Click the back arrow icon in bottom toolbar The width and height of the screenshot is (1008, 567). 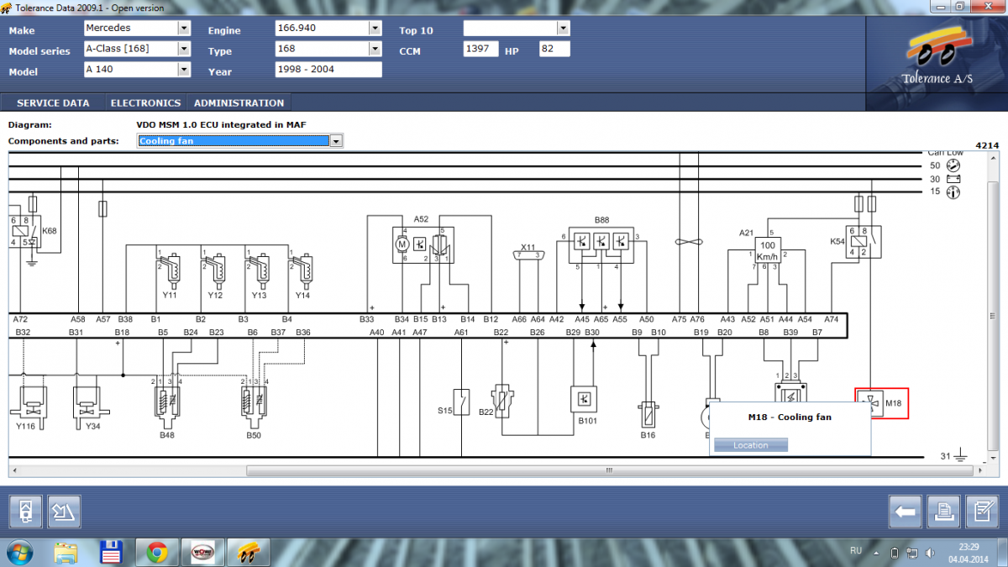pyautogui.click(x=906, y=511)
